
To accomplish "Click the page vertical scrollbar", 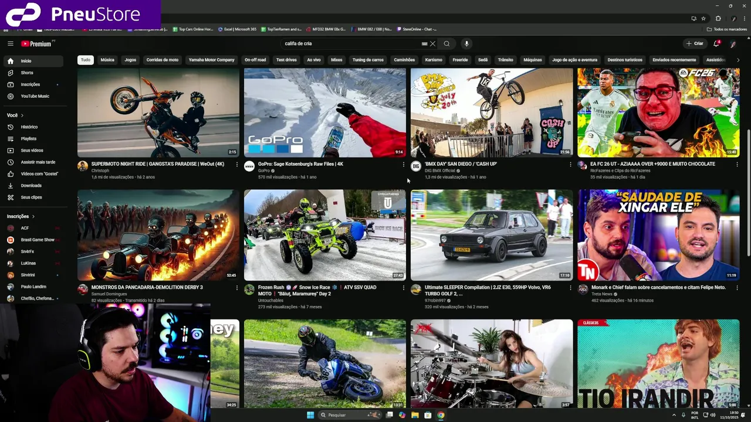I will click(748, 193).
